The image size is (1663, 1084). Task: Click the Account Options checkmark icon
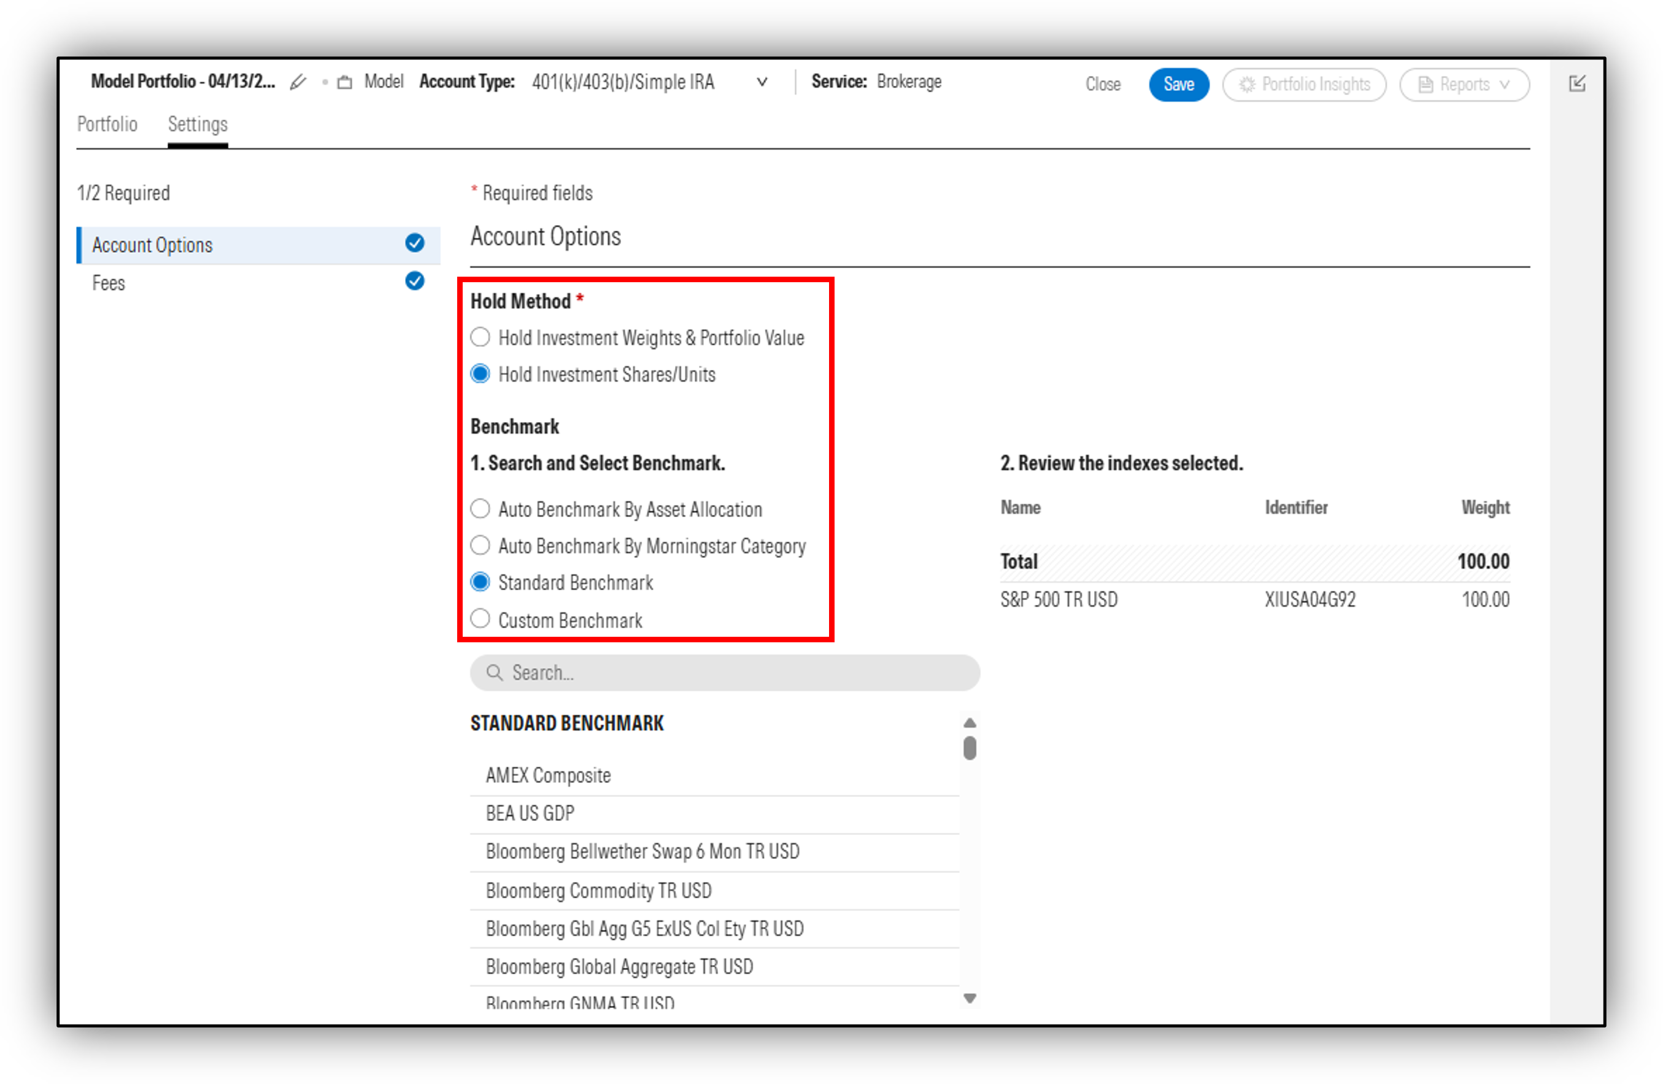414,243
